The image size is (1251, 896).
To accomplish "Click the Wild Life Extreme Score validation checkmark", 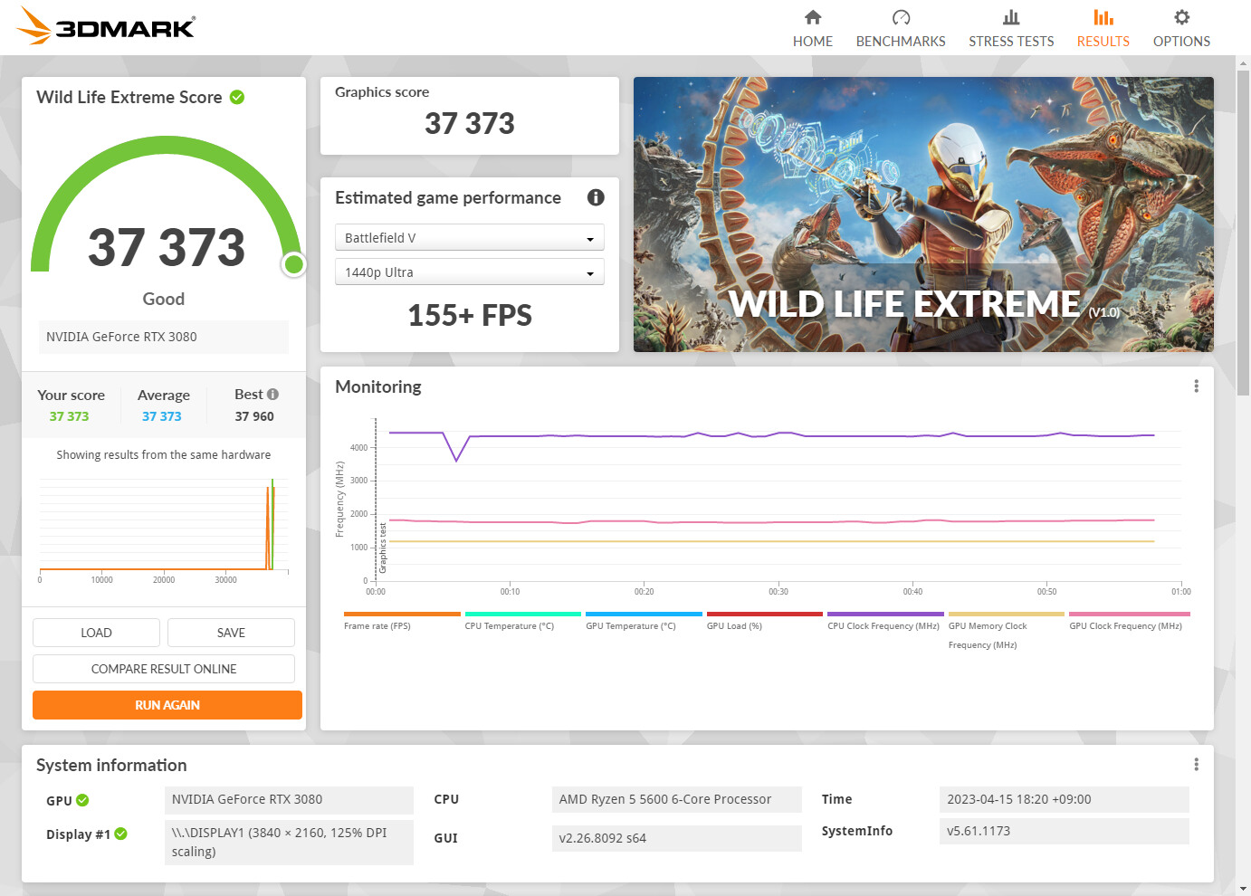I will 237,97.
